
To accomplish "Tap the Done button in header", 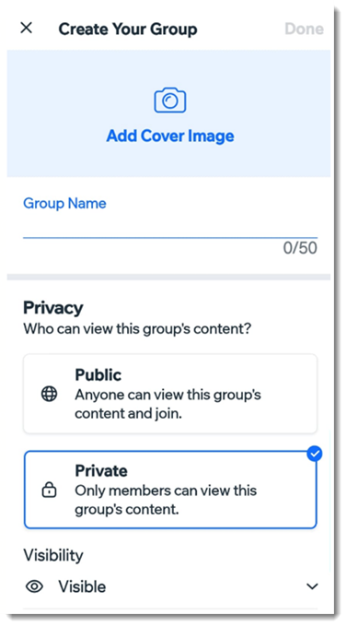I will tap(304, 29).
